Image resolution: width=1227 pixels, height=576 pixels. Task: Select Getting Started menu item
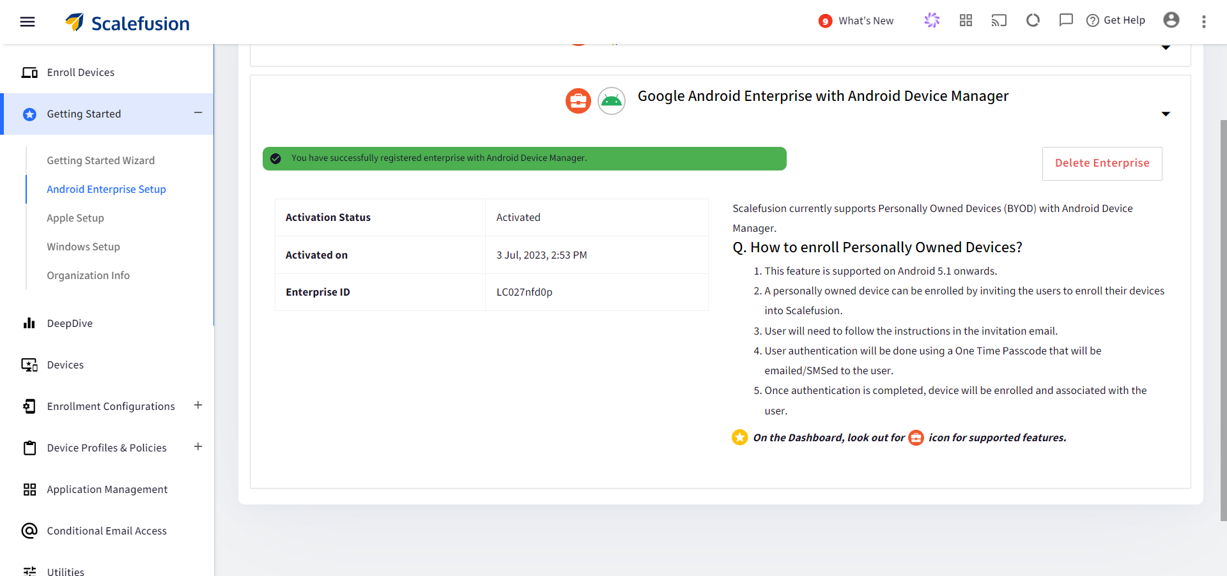107,114
